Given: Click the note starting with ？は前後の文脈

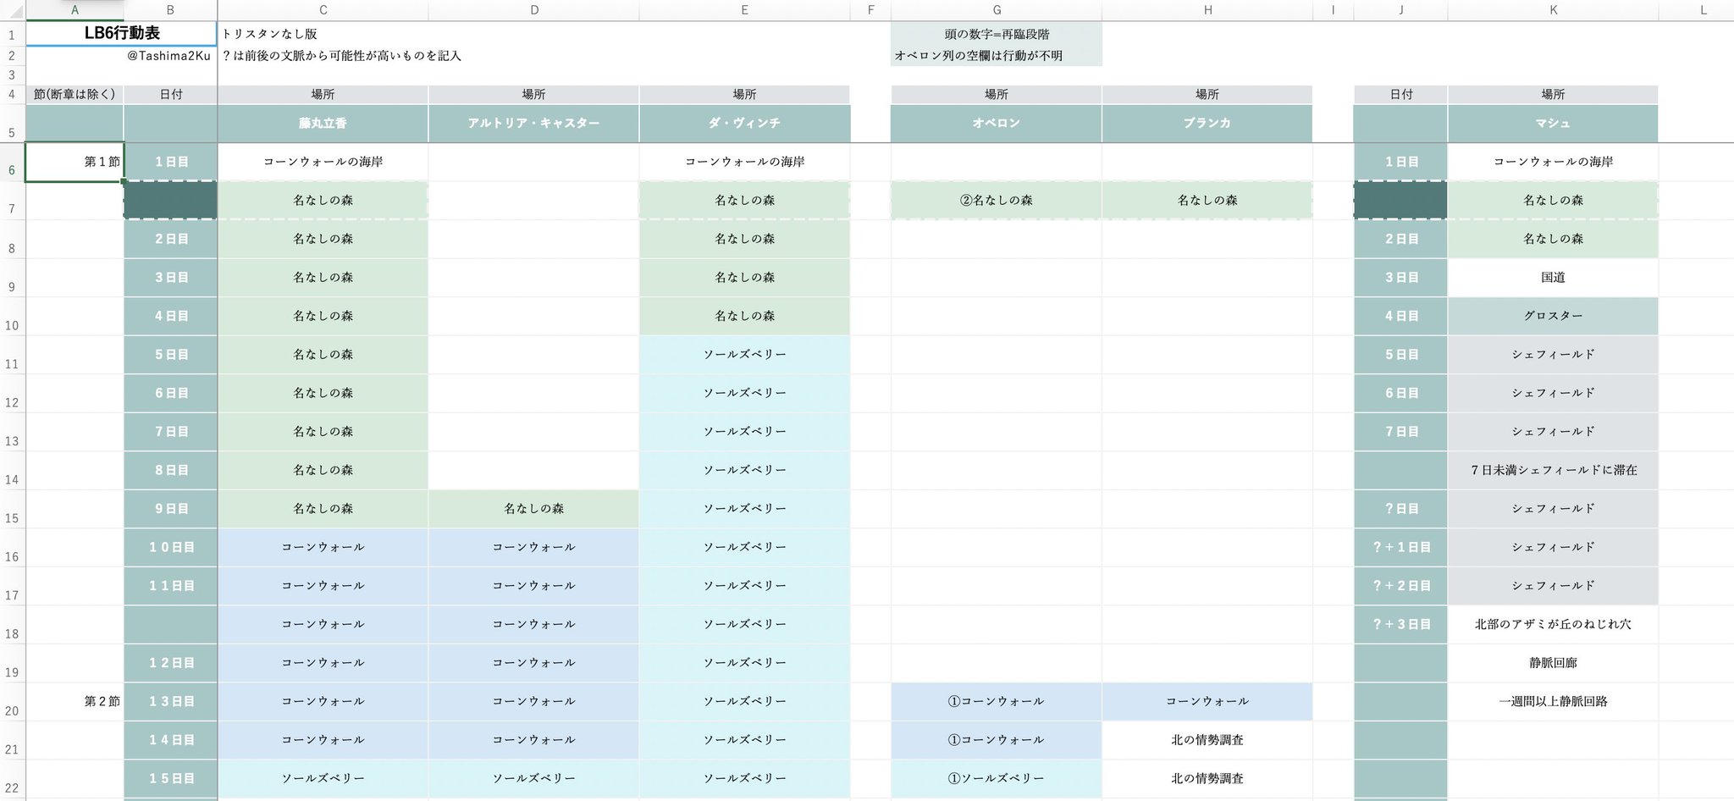Looking at the screenshot, I should point(341,56).
